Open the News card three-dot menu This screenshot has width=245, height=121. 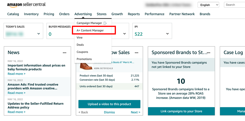coord(65,53)
